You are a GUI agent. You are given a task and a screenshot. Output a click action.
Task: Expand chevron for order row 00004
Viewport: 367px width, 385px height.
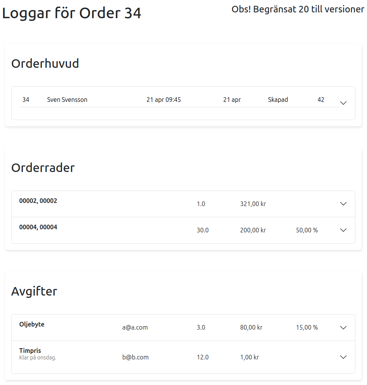(343, 230)
